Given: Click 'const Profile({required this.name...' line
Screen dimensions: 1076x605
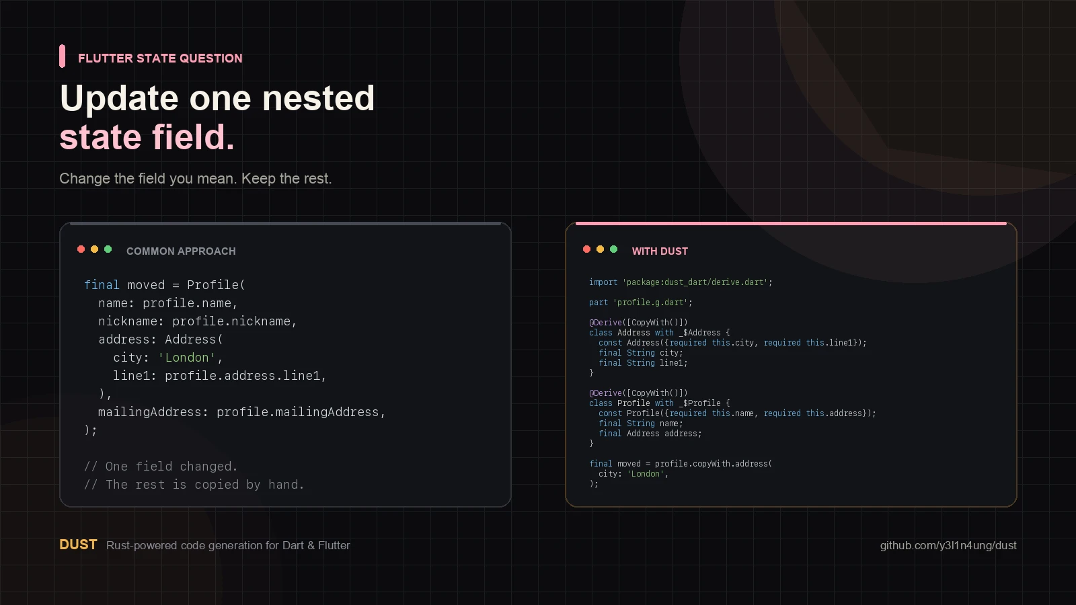Looking at the screenshot, I should coord(738,413).
